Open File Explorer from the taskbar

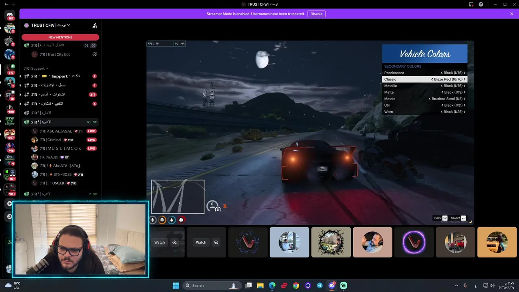[x=260, y=286]
